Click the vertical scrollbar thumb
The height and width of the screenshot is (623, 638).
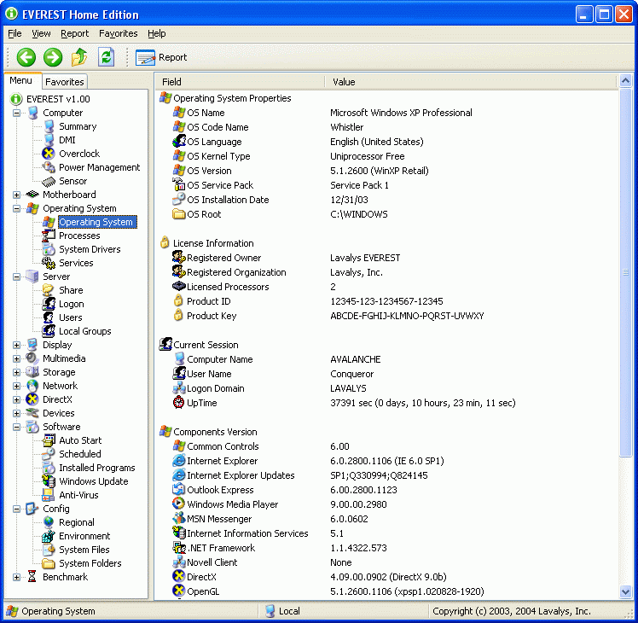[625, 272]
